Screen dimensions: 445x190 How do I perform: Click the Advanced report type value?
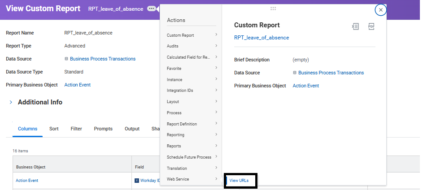click(74, 46)
